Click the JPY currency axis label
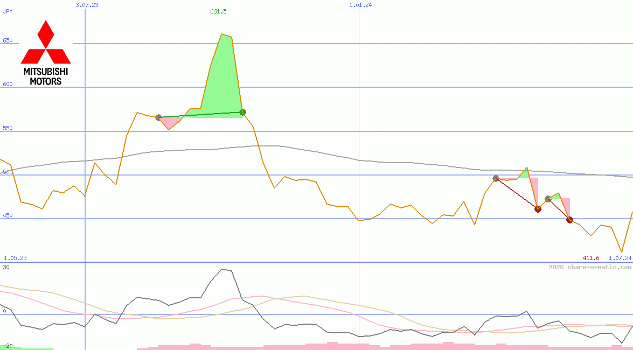Viewport: 633px width, 350px height. point(7,11)
